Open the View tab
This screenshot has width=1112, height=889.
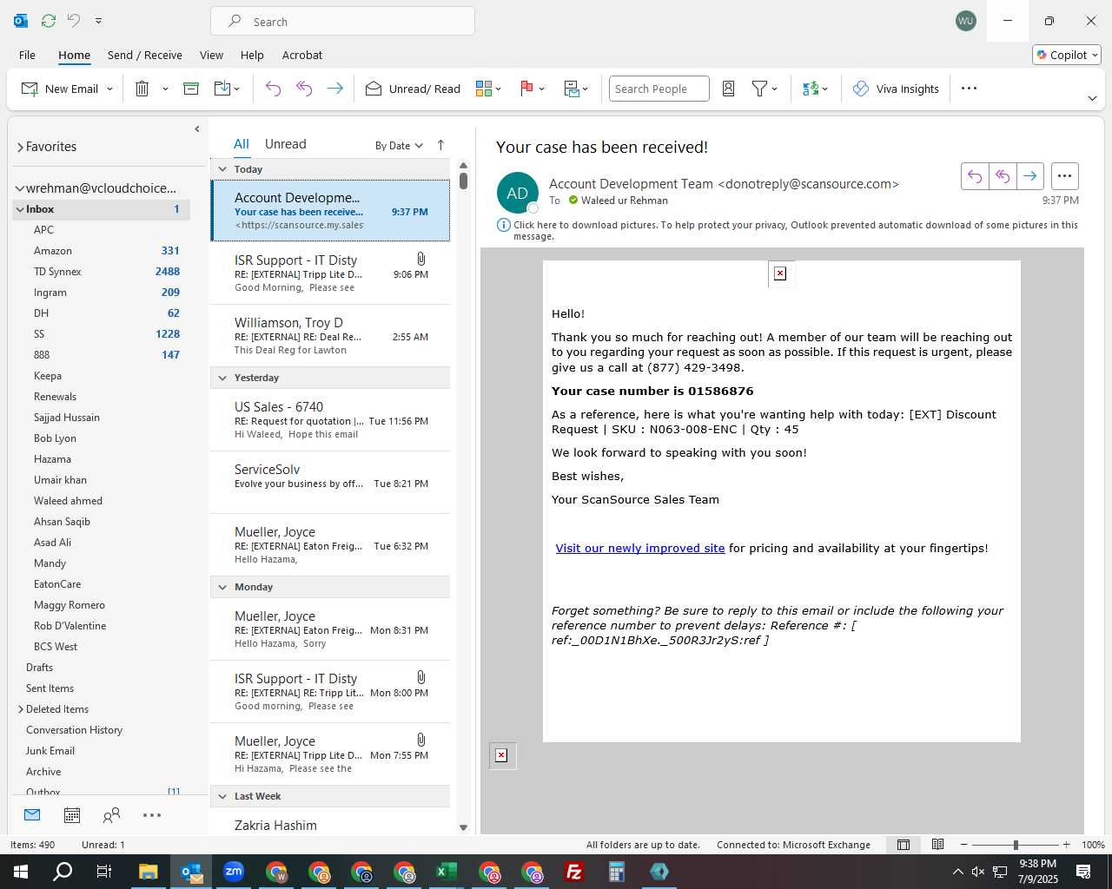point(211,55)
